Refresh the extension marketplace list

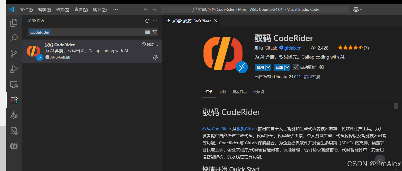[x=147, y=21]
